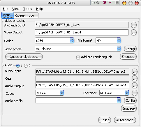Open the File format dropdown showing MP4

(x=108, y=40)
